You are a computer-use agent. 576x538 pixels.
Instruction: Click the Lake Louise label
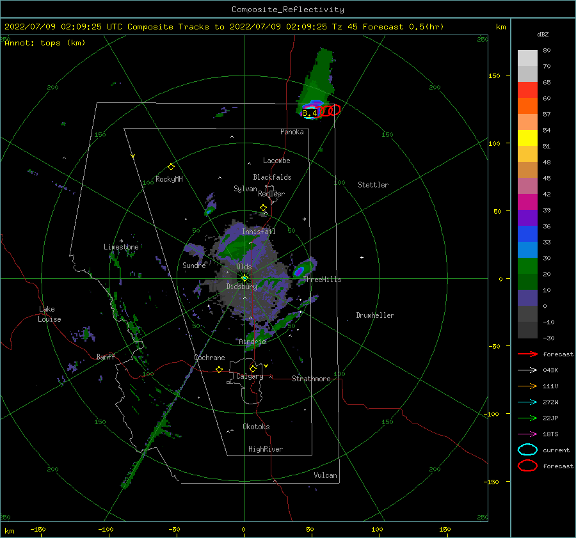(x=49, y=314)
